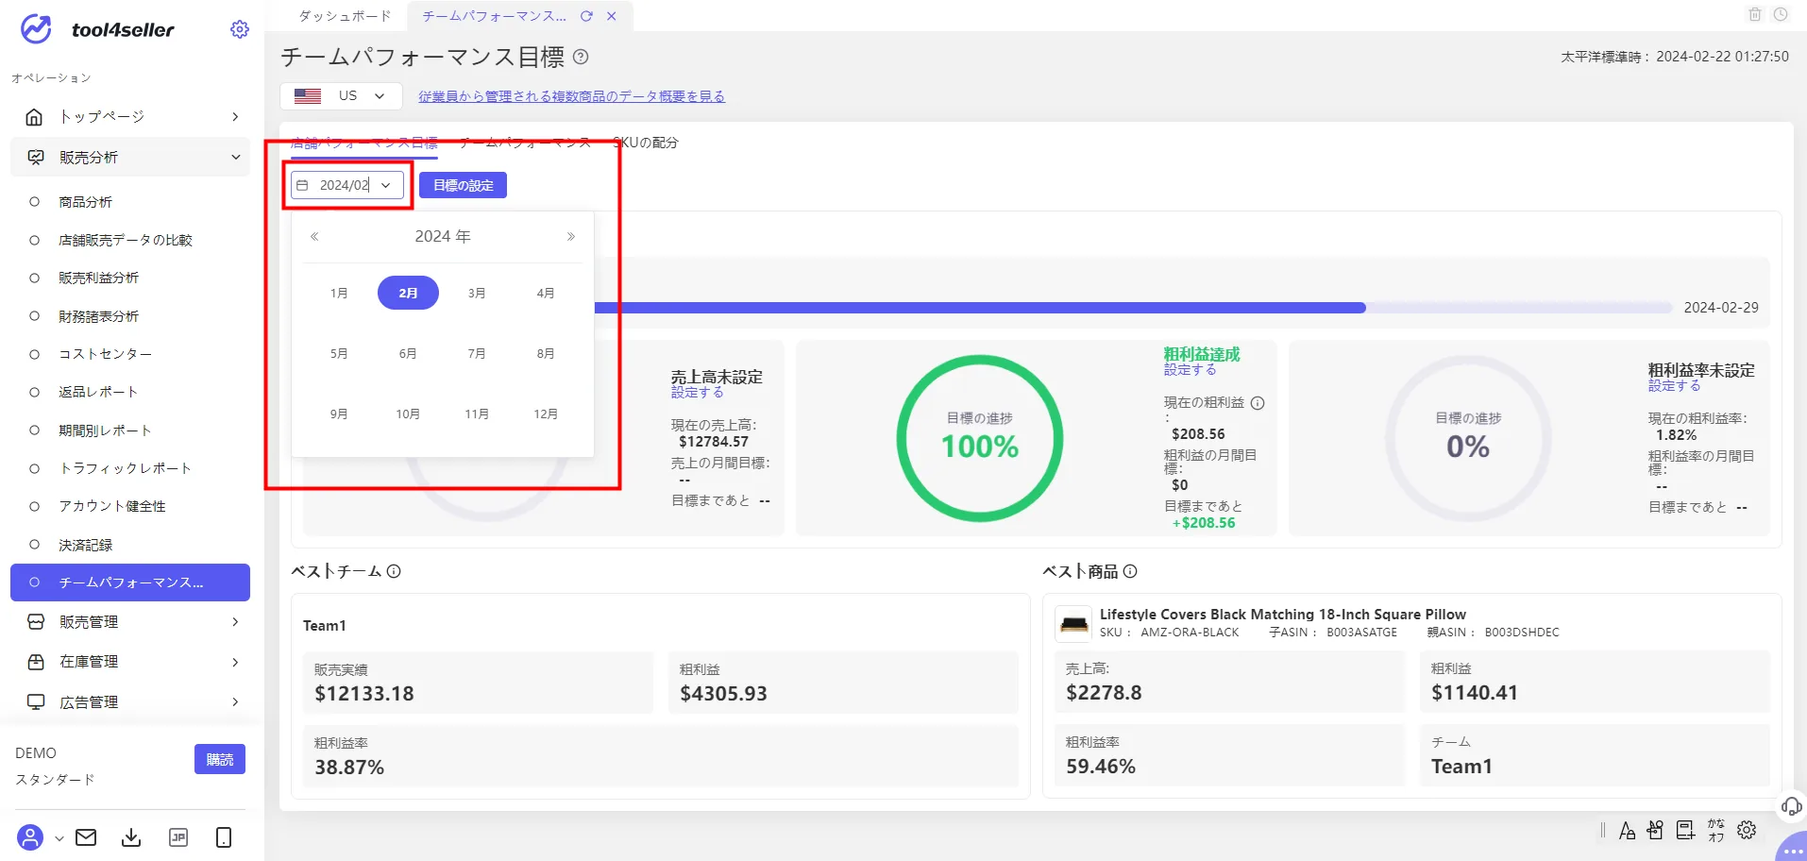Click the JP language icon
Viewport: 1807px width, 861px height.
click(x=178, y=837)
